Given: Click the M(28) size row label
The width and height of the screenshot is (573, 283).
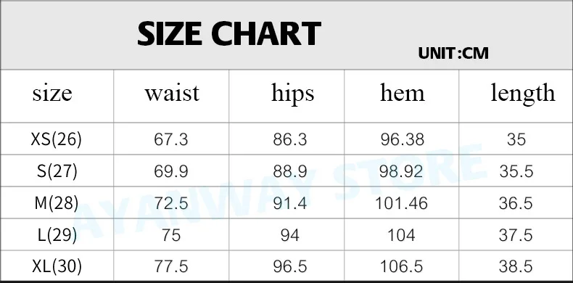Looking at the screenshot, I should [57, 203].
